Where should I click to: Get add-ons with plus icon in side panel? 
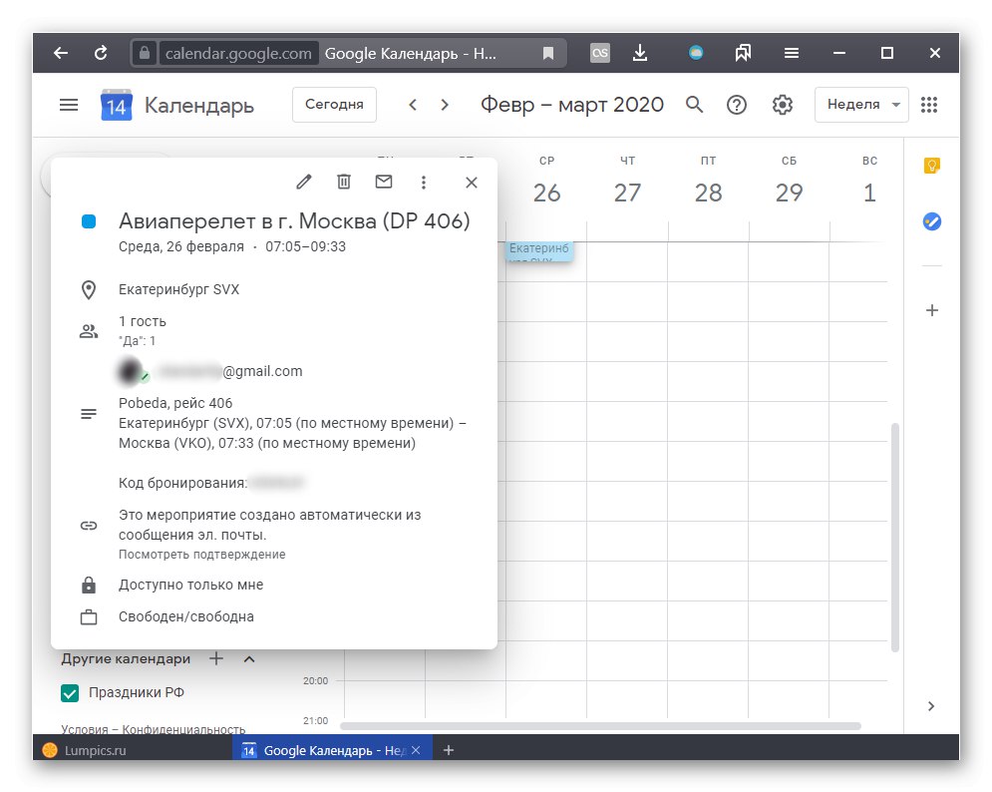[932, 310]
